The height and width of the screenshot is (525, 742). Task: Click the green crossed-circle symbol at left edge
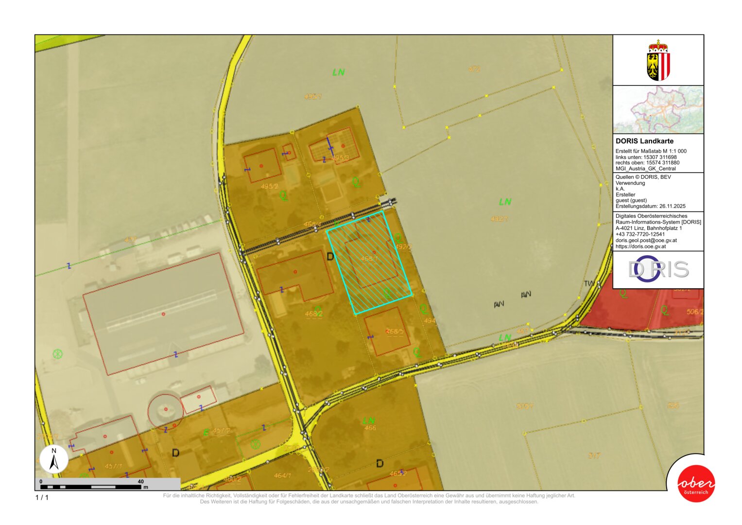click(x=58, y=353)
